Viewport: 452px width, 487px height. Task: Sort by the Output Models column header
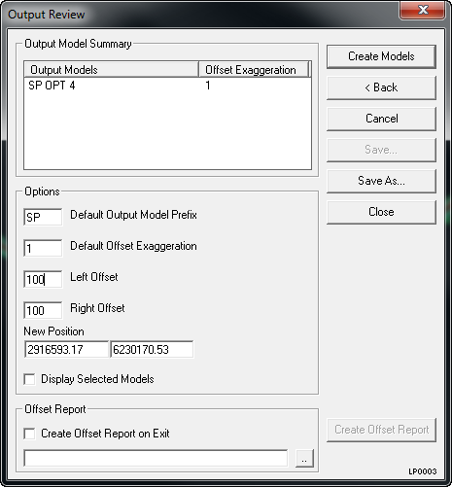112,70
